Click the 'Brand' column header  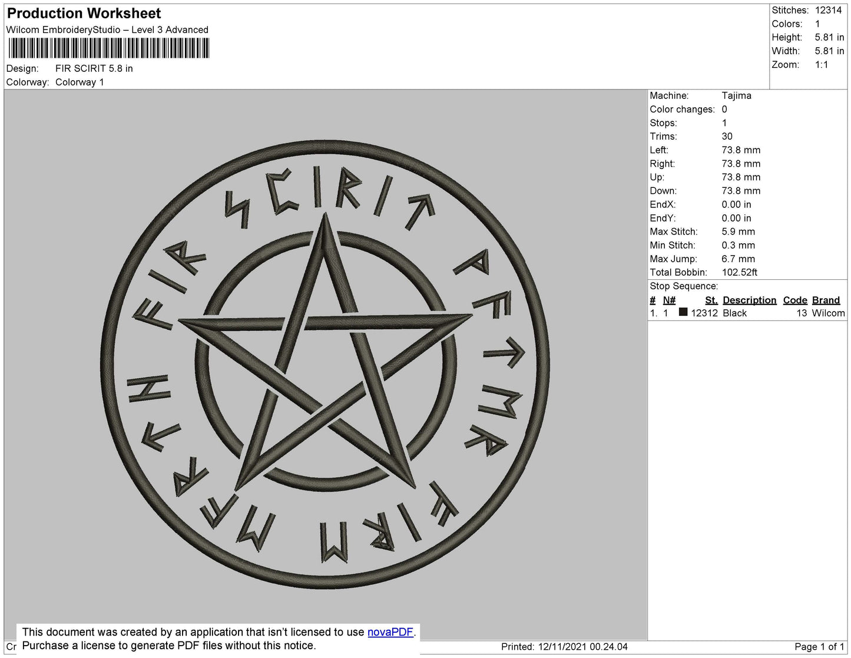tap(826, 300)
